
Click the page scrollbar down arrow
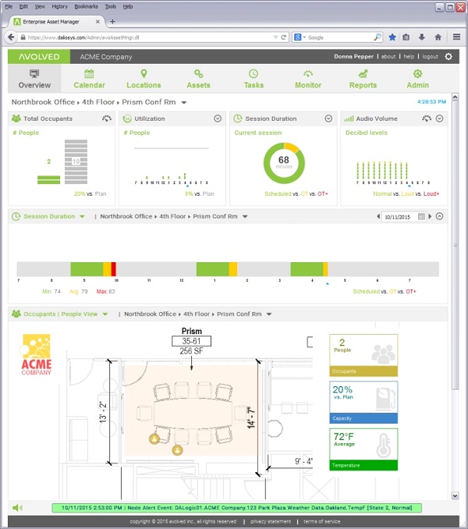pyautogui.click(x=455, y=495)
